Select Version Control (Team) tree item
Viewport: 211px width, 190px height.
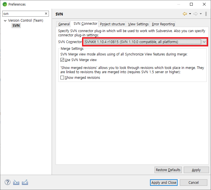click(26, 21)
